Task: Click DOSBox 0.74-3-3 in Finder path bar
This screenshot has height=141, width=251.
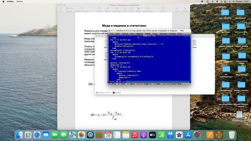Action: coord(104,93)
